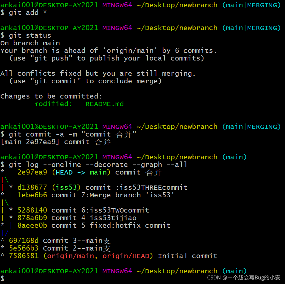This screenshot has height=284, width=285.
Task: Click the README.md file name
Action: click(x=105, y=104)
